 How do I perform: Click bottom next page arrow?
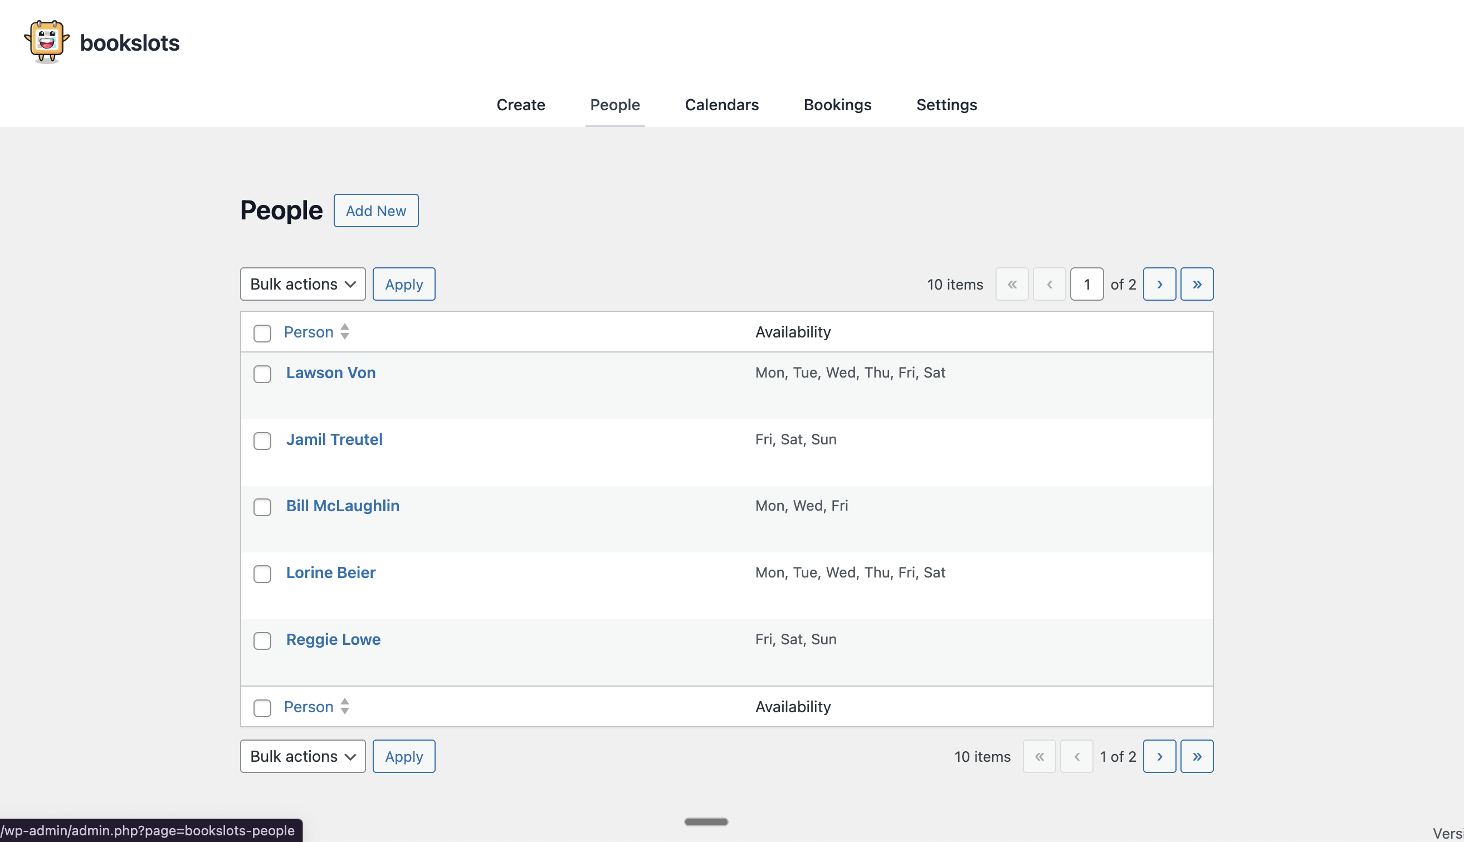click(x=1159, y=756)
